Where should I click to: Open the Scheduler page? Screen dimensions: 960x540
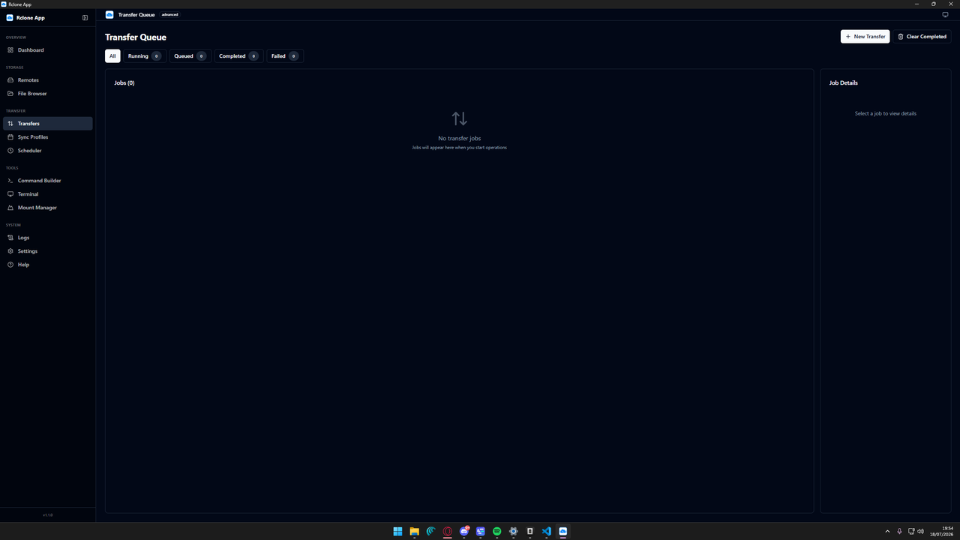tap(47, 151)
